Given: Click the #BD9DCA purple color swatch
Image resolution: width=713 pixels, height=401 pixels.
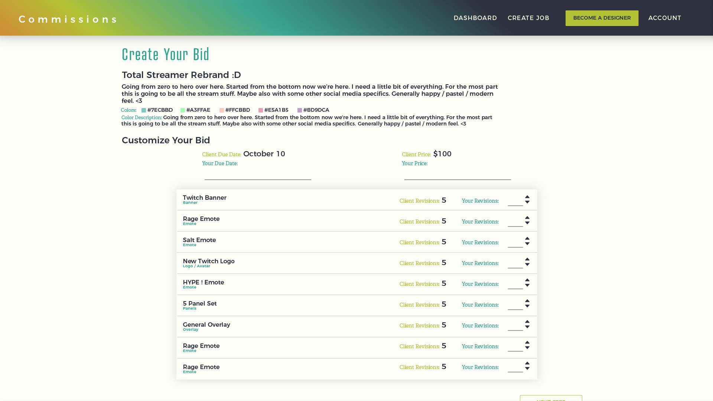Looking at the screenshot, I should [x=300, y=110].
